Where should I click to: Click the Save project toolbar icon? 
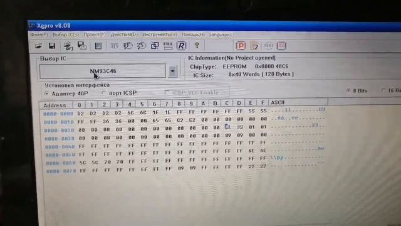pyautogui.click(x=82, y=46)
